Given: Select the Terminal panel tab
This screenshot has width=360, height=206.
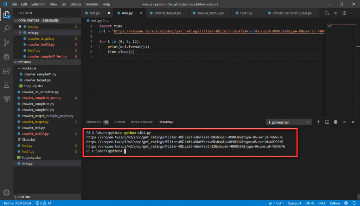Looking at the screenshot, I should 166,122.
